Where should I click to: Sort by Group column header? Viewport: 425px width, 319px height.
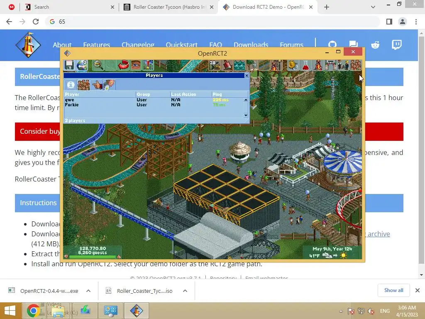(x=153, y=94)
